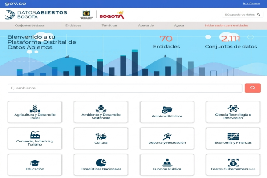This screenshot has width=267, height=178.
Task: Select the Economía y Finanzas label
Action: 233,142
